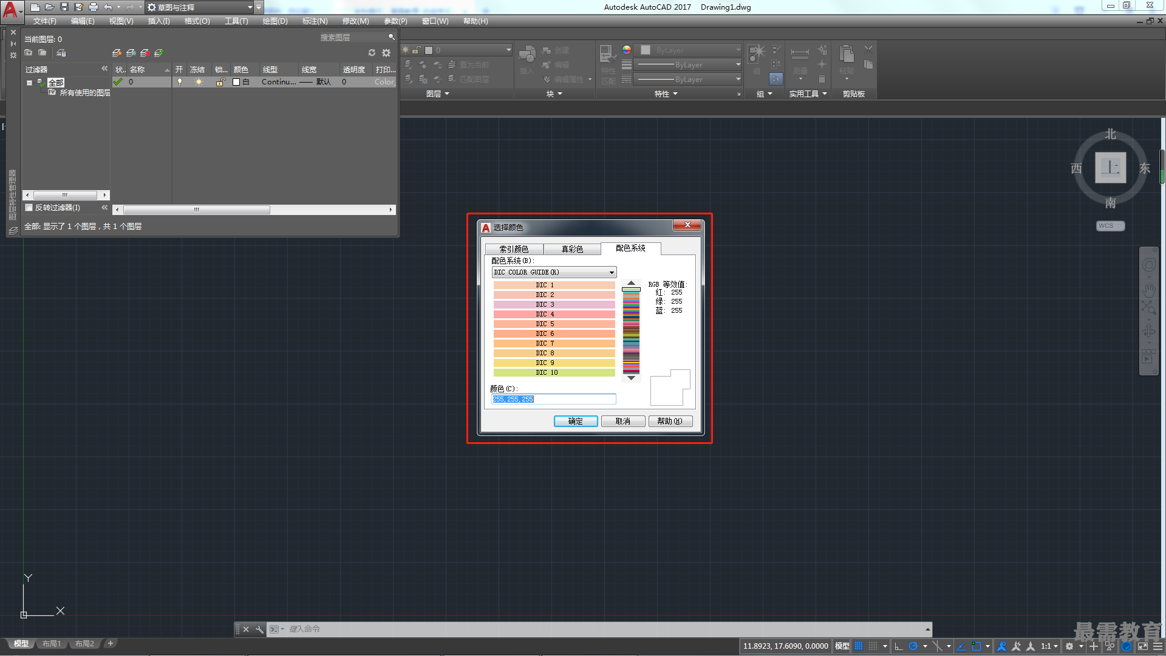Image resolution: width=1166 pixels, height=656 pixels.
Task: Click polar tracking status bar icon
Action: 913,646
